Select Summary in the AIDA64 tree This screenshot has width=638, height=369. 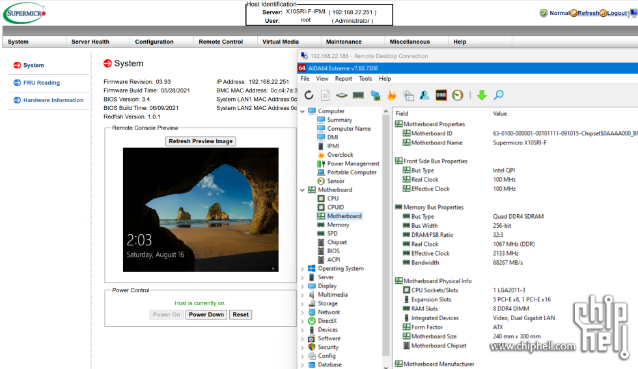(339, 120)
